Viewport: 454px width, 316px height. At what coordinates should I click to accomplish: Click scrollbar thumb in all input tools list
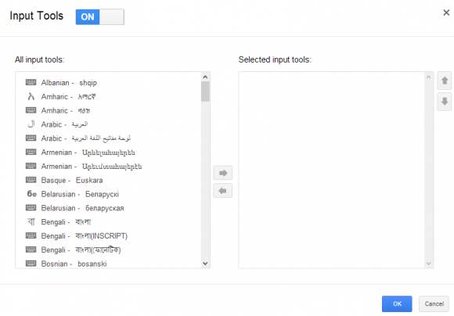pyautogui.click(x=205, y=92)
